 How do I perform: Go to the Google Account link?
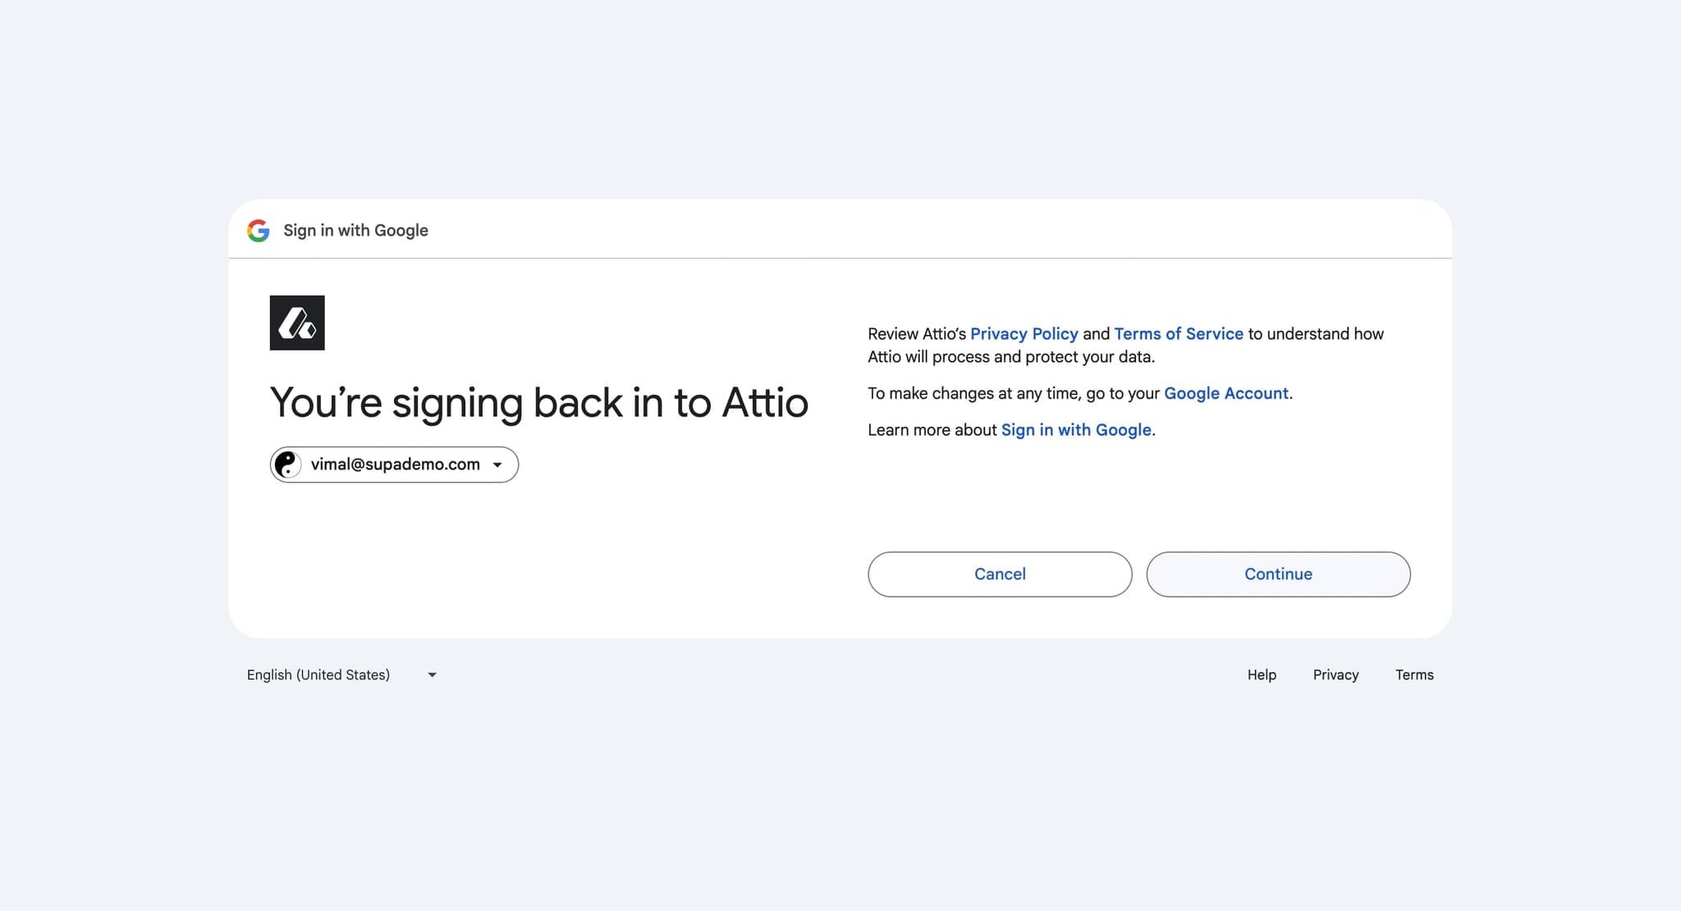coord(1225,393)
